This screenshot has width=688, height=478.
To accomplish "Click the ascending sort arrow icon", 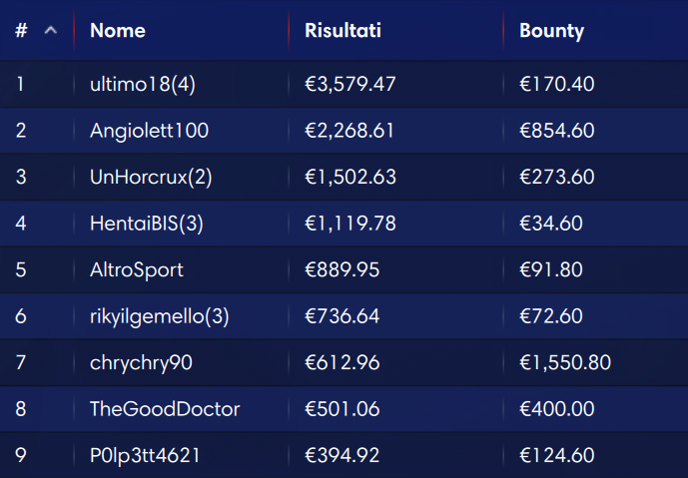I will tap(51, 30).
